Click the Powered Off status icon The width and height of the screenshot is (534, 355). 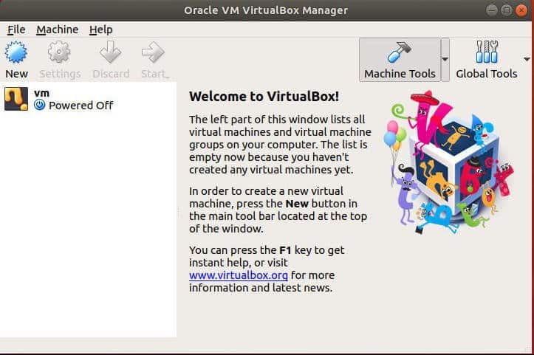(x=39, y=105)
